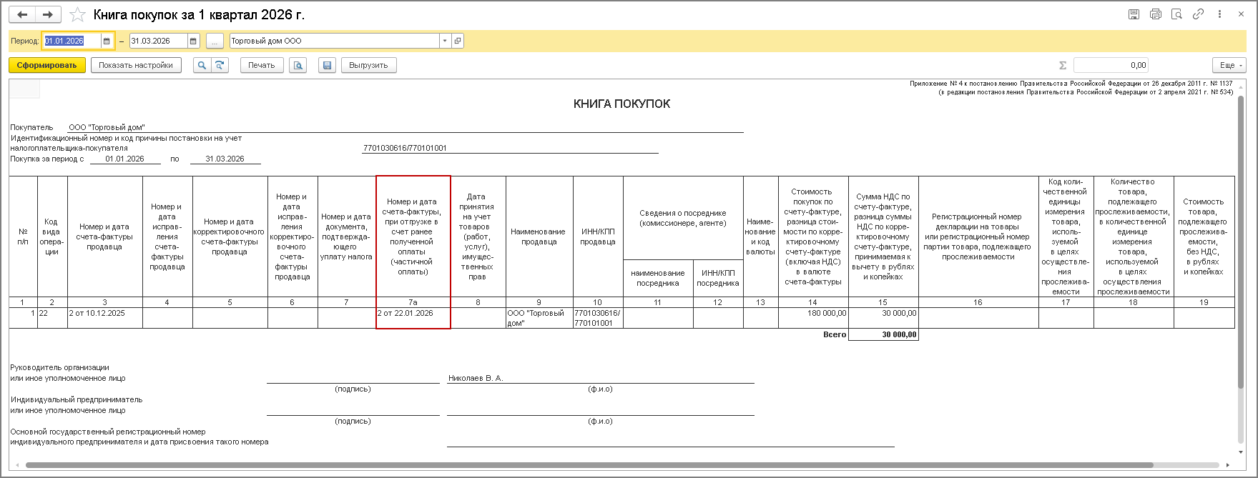Screen dimensions: 1258x478
Task: Select header 'Наименование и код валюты'
Action: pyautogui.click(x=760, y=236)
